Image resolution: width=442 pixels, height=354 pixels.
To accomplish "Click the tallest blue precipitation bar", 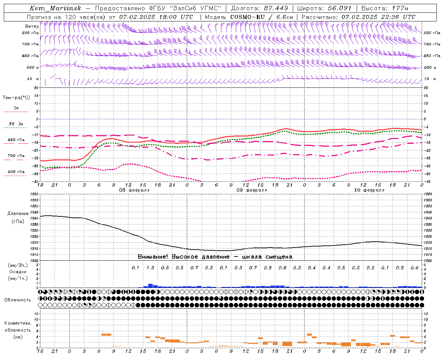I will coord(150,286).
